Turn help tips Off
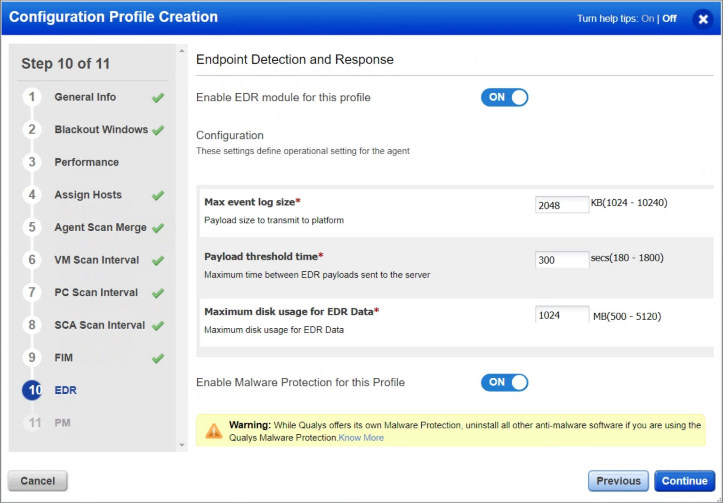This screenshot has width=723, height=503. tap(669, 18)
